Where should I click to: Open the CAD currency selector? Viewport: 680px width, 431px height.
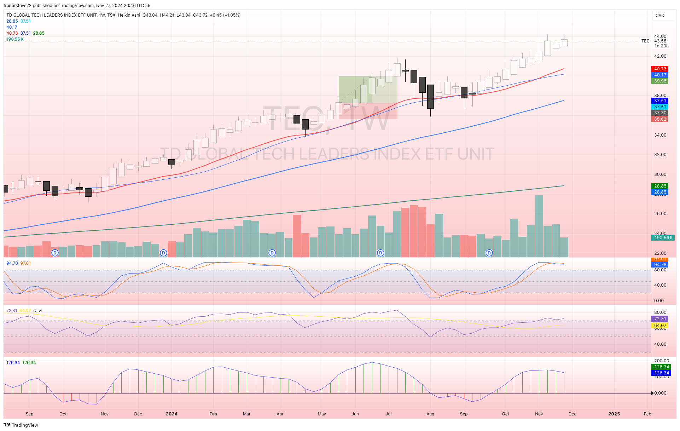[663, 15]
